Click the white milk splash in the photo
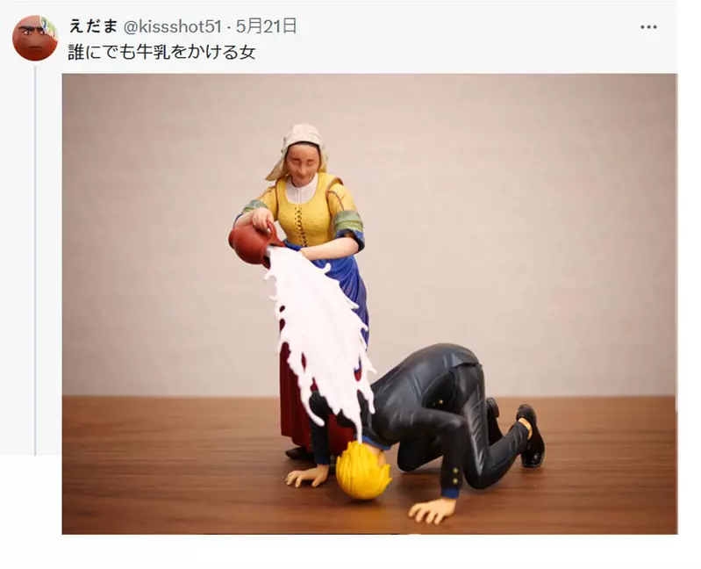This screenshot has height=569, width=701. (319, 331)
